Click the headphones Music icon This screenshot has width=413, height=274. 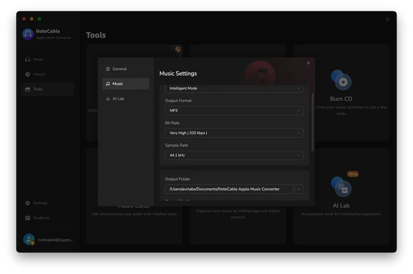(28, 60)
